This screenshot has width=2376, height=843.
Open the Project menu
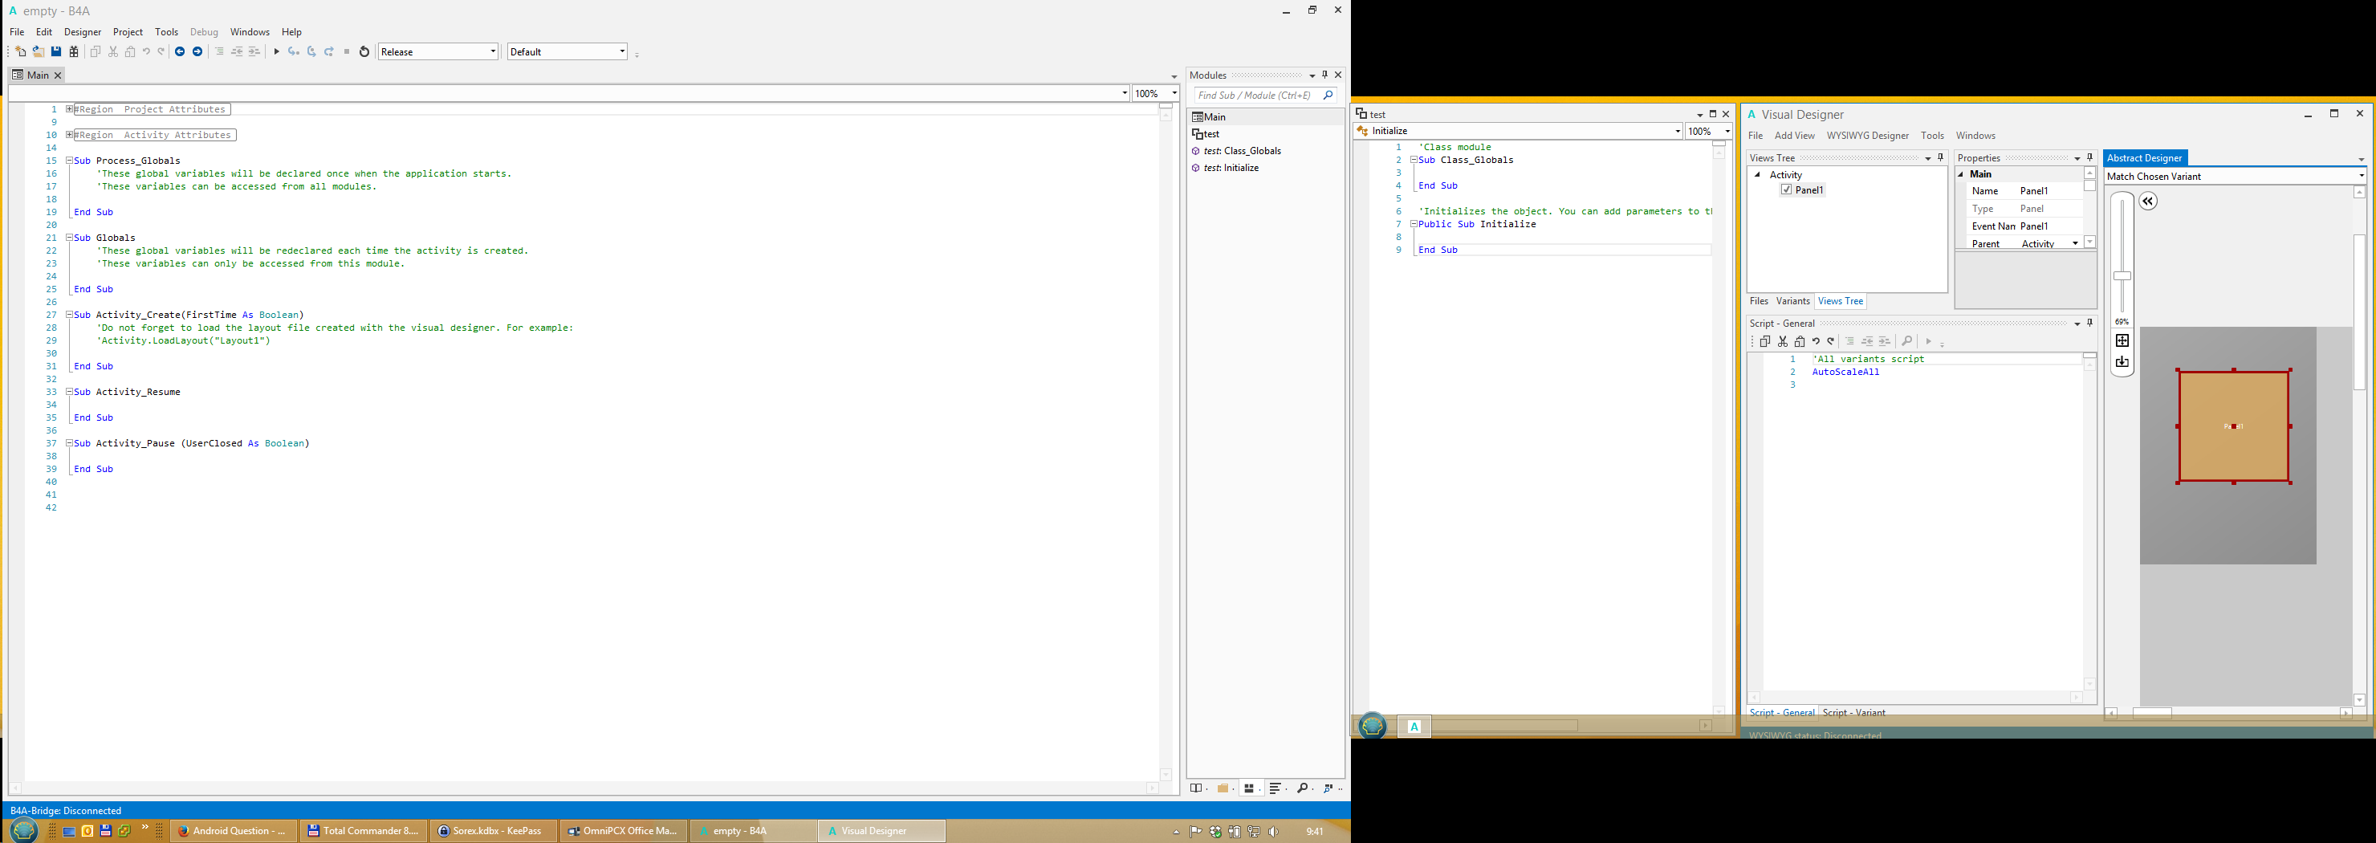coord(128,32)
